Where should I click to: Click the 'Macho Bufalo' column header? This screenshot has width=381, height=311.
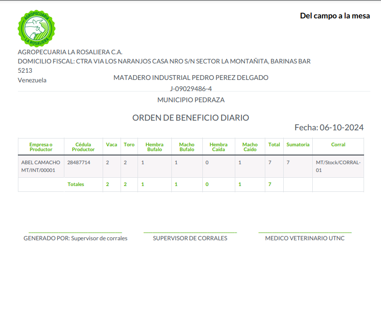point(187,147)
